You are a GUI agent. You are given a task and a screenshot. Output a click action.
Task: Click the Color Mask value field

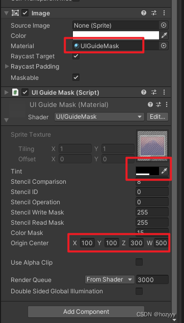152,232
